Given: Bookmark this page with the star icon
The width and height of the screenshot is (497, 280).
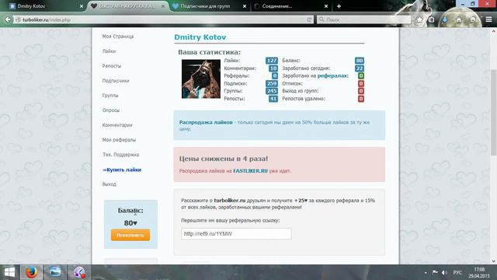Looking at the screenshot, I should (419, 19).
